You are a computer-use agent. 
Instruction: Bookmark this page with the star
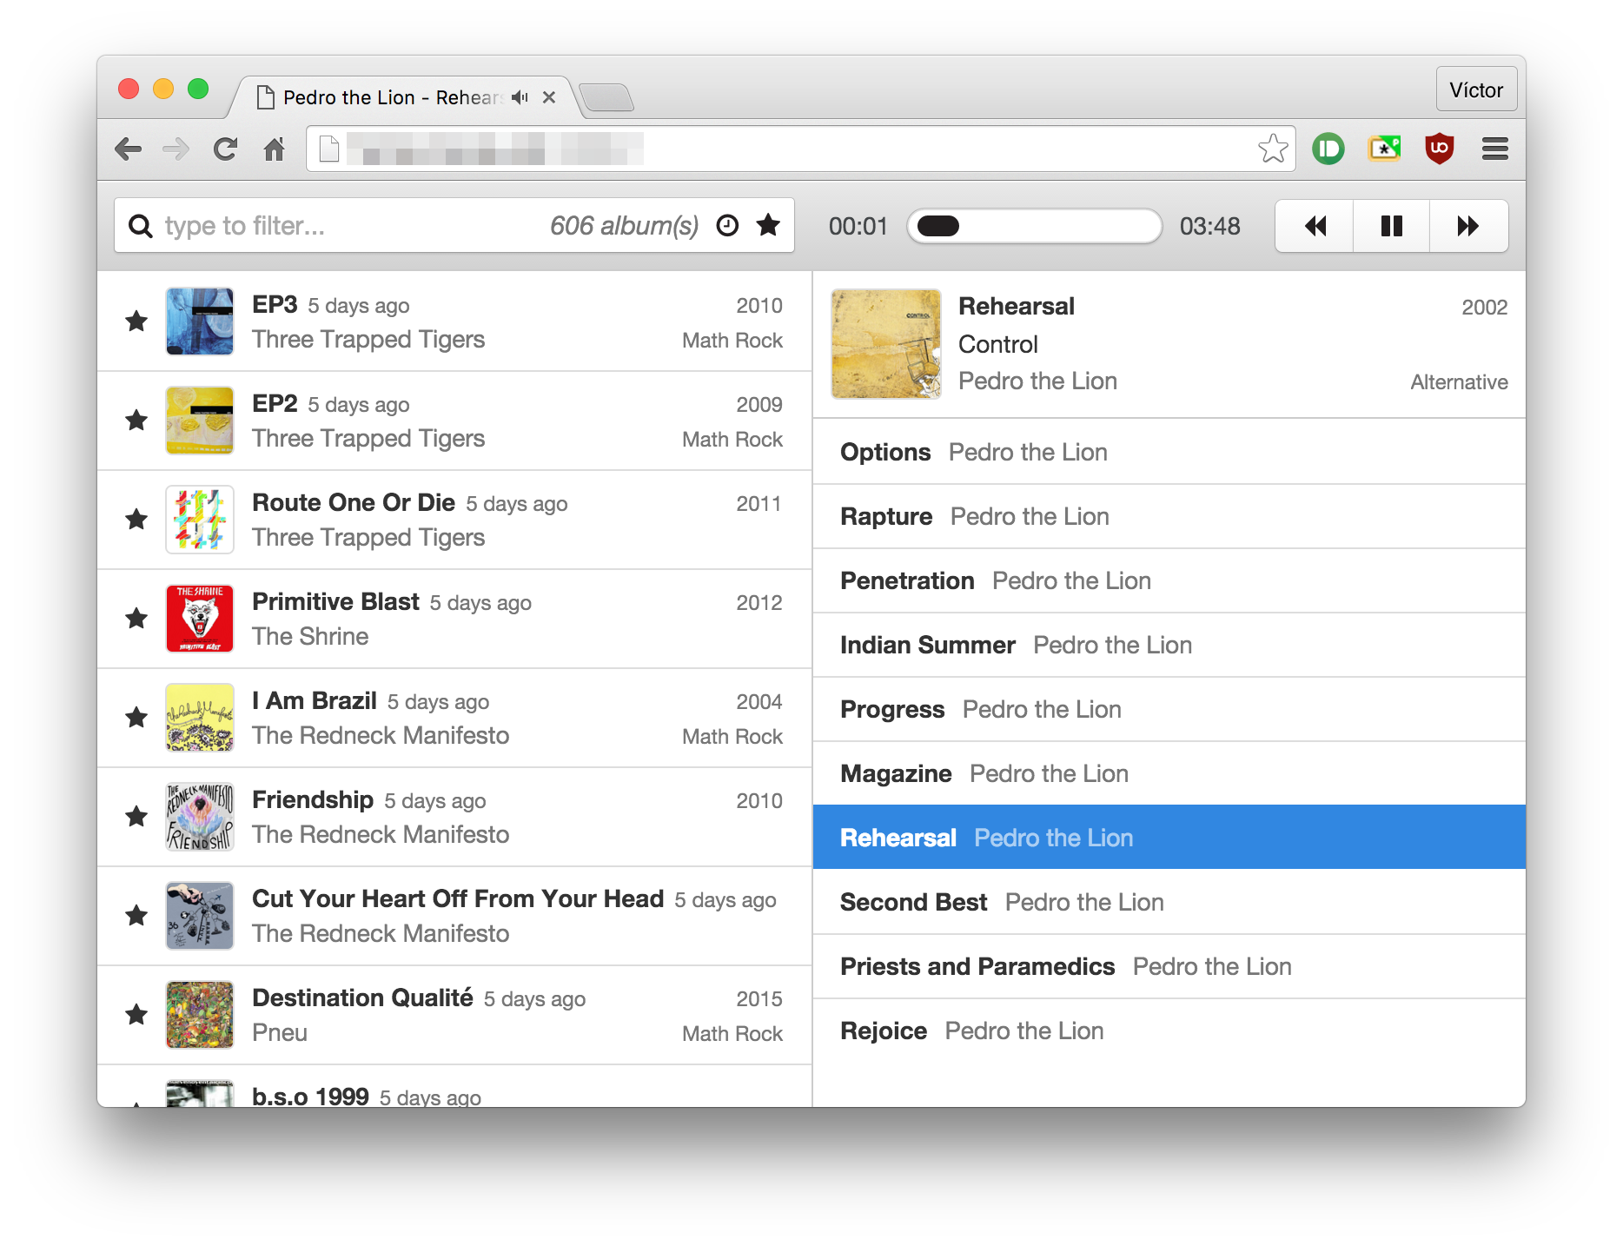1273,149
